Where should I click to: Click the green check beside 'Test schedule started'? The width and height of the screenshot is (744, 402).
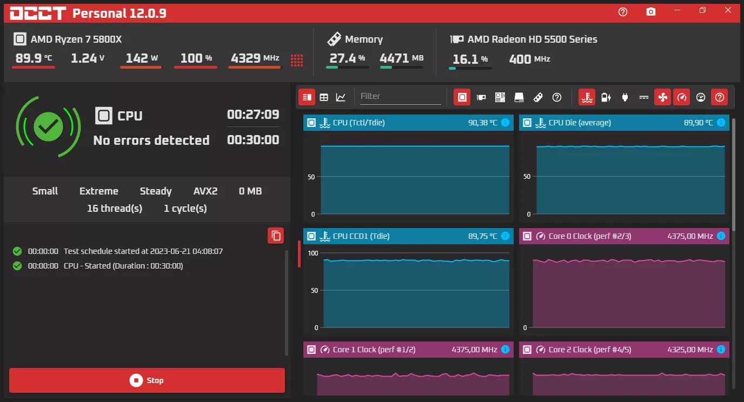[x=17, y=251]
